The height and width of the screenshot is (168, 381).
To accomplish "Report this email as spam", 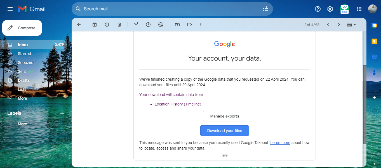I will [107, 25].
